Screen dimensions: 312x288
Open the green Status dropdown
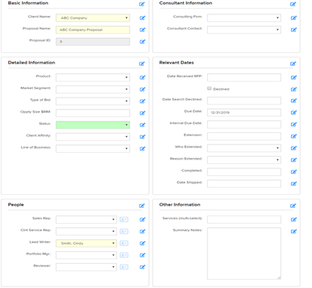coord(93,125)
